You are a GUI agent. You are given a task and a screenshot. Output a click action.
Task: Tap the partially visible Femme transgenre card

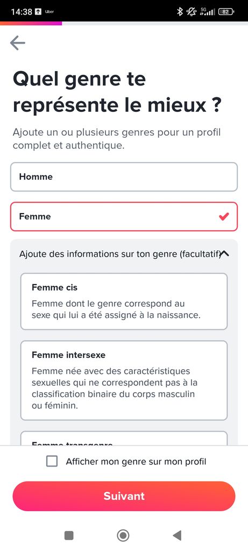click(x=124, y=438)
